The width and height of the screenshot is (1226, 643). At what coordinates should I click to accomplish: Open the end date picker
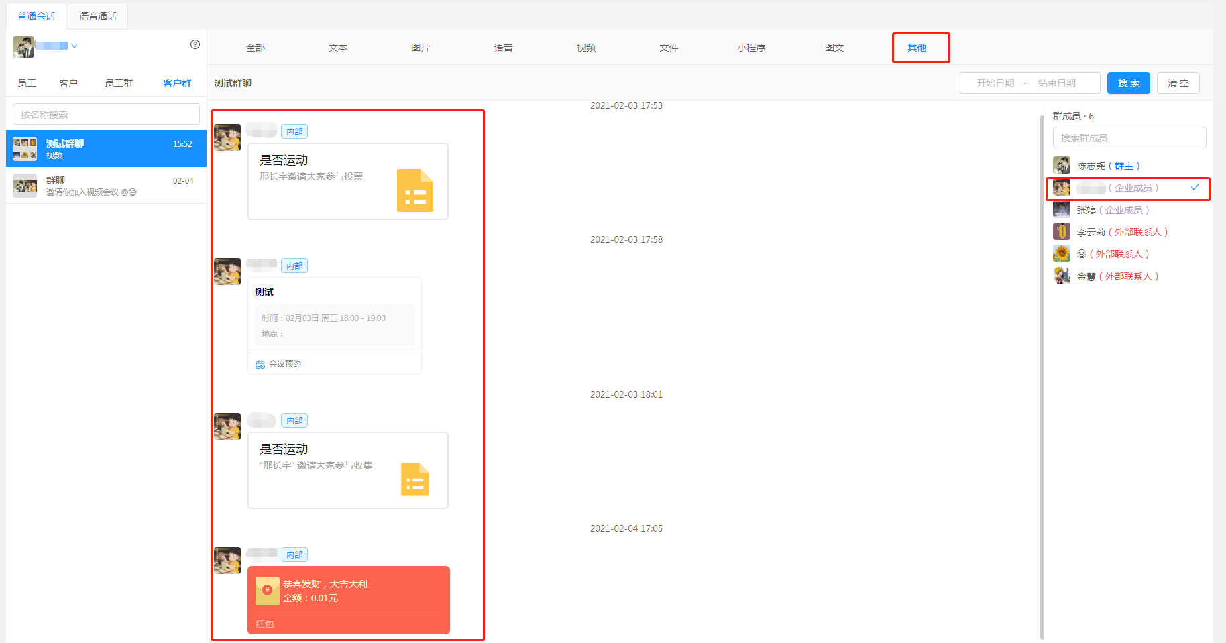[x=1056, y=83]
